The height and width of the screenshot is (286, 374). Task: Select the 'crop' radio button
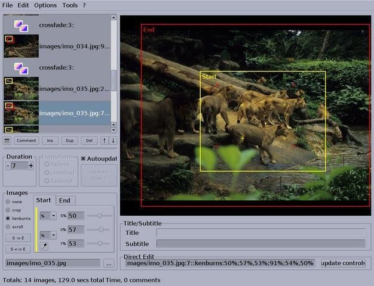pos(8,210)
